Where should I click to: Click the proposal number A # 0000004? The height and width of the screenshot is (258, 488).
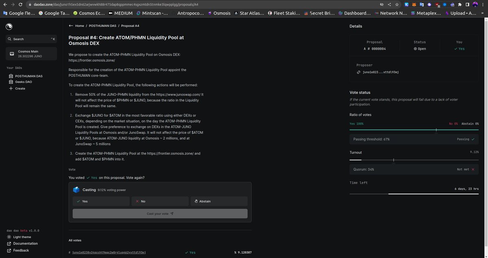tap(375, 49)
